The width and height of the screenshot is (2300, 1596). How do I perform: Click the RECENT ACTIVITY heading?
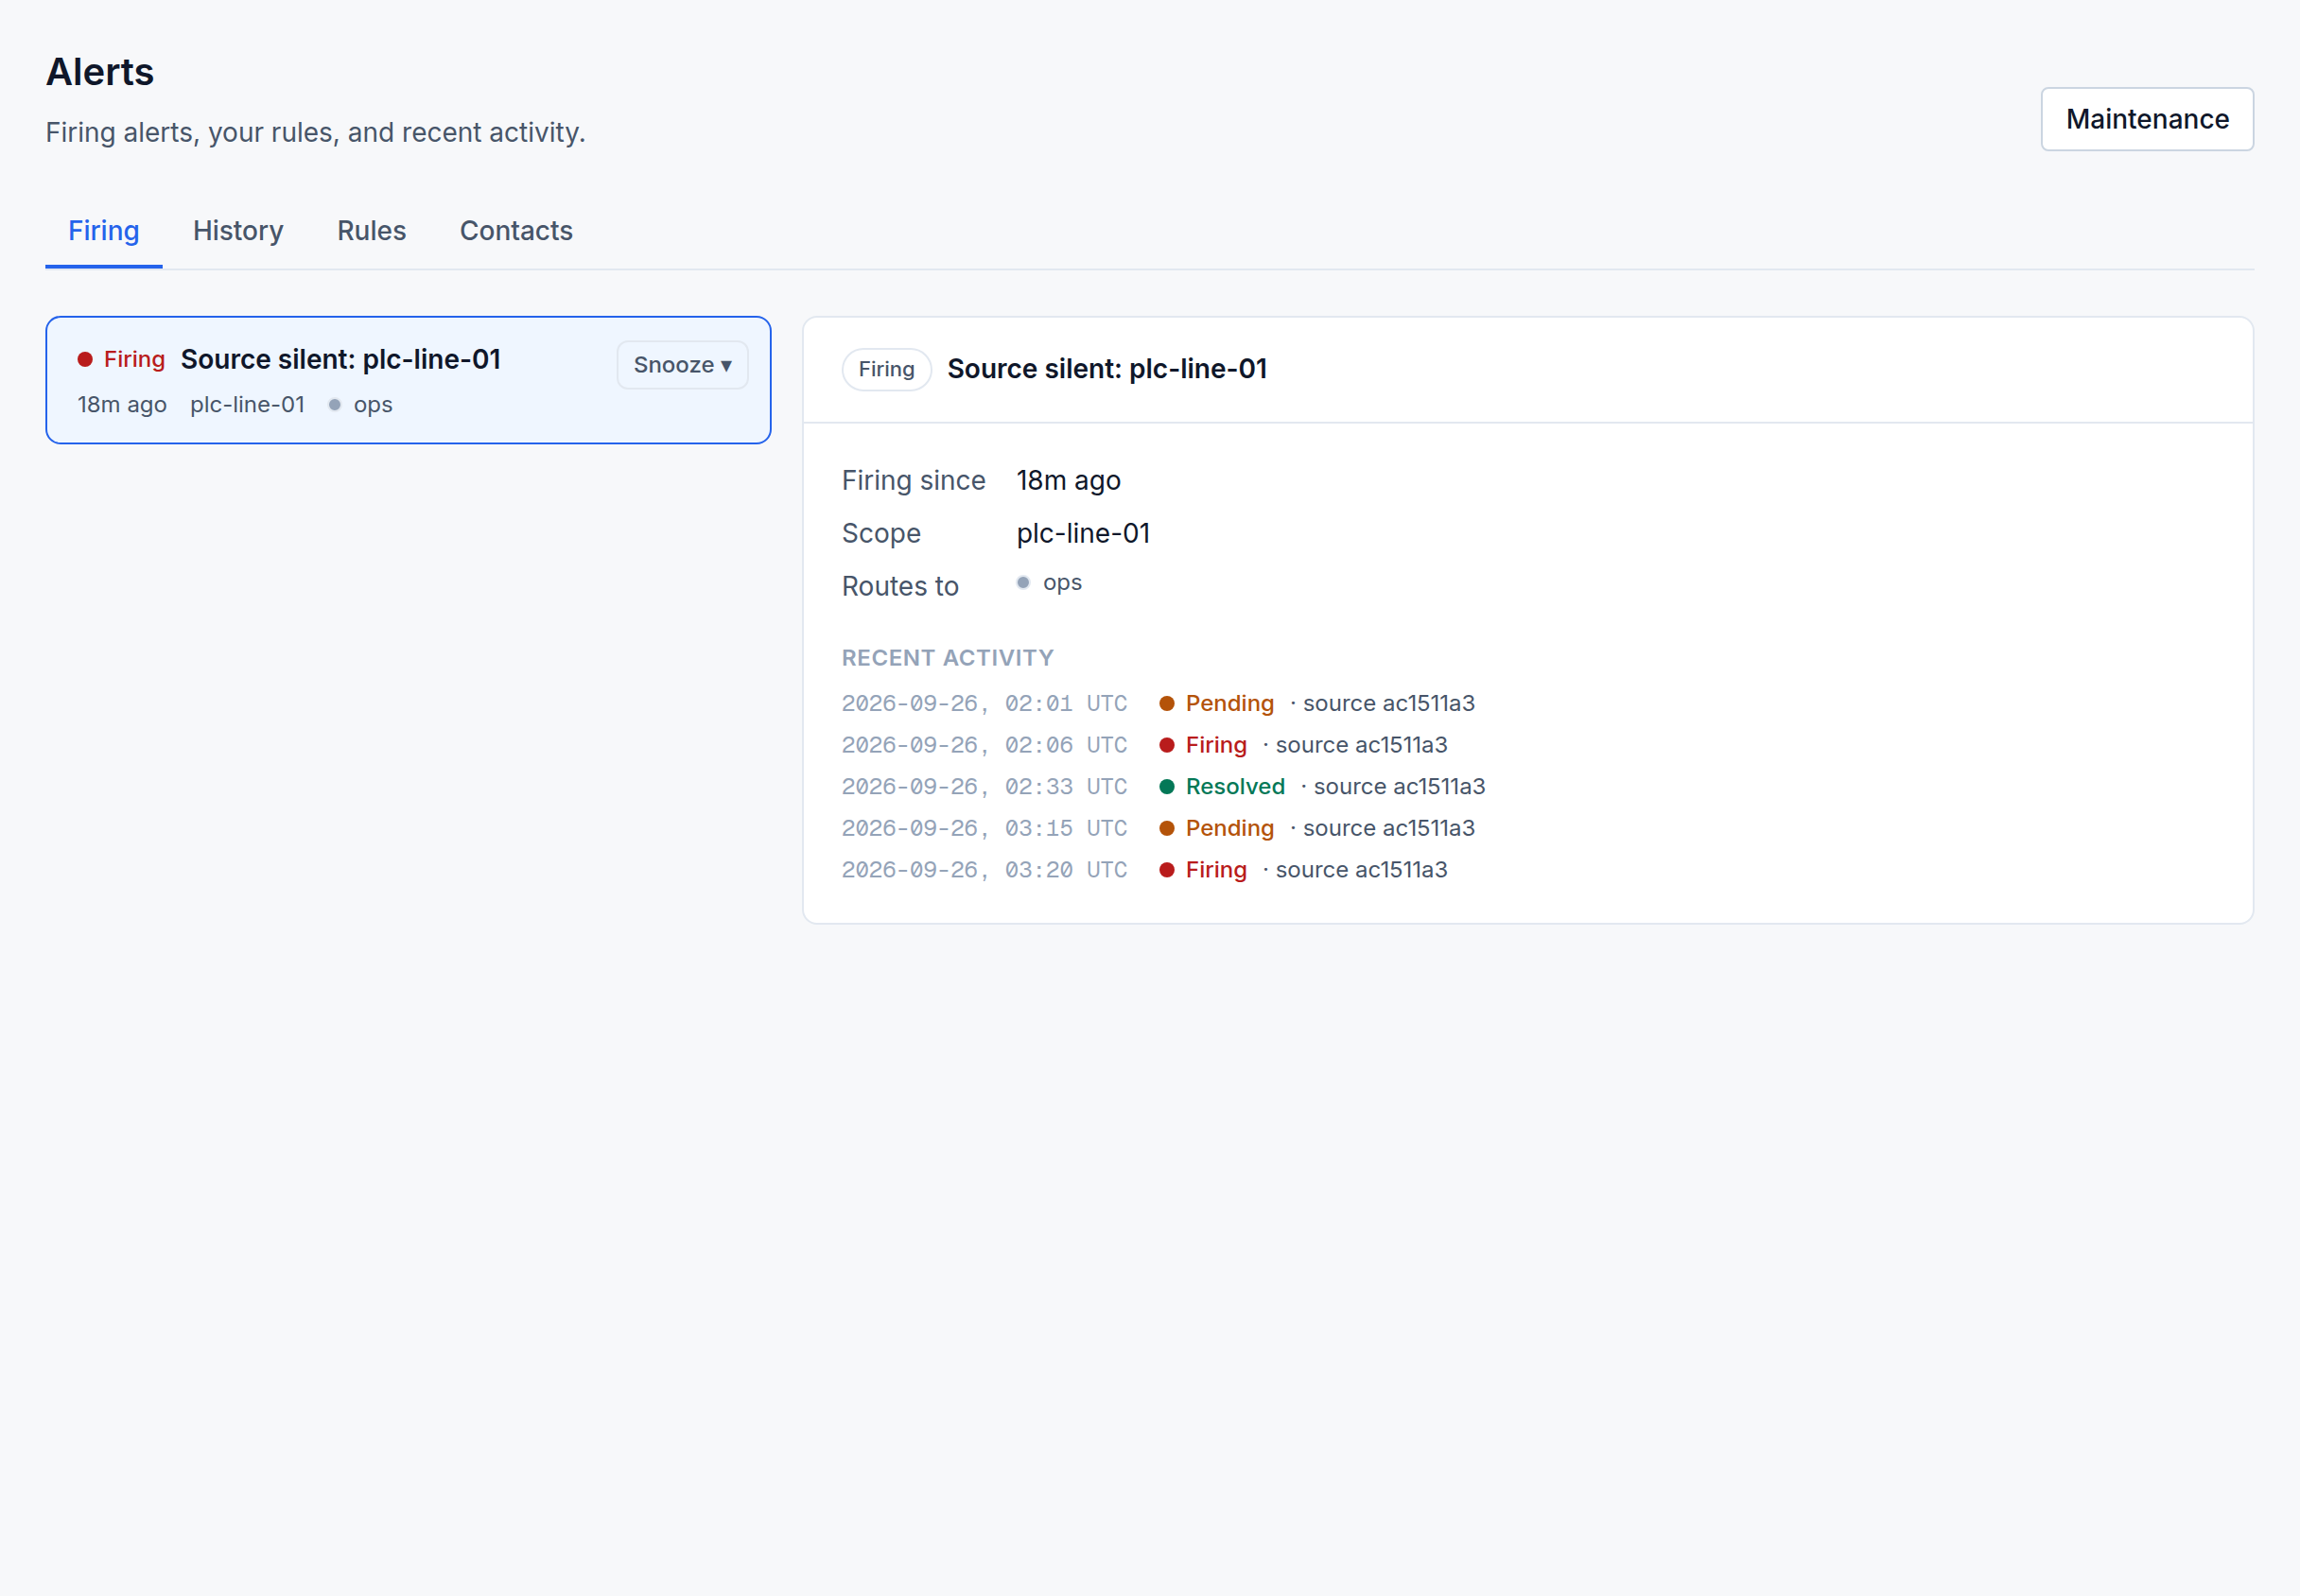pyautogui.click(x=947, y=658)
